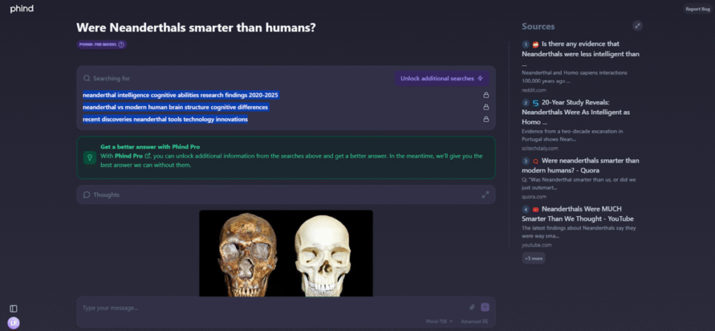Click lock icon beside first search query

485,95
